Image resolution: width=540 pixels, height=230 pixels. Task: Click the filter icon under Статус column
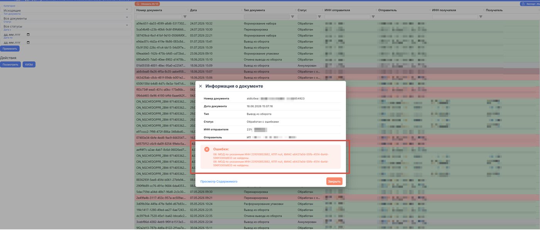(x=319, y=17)
